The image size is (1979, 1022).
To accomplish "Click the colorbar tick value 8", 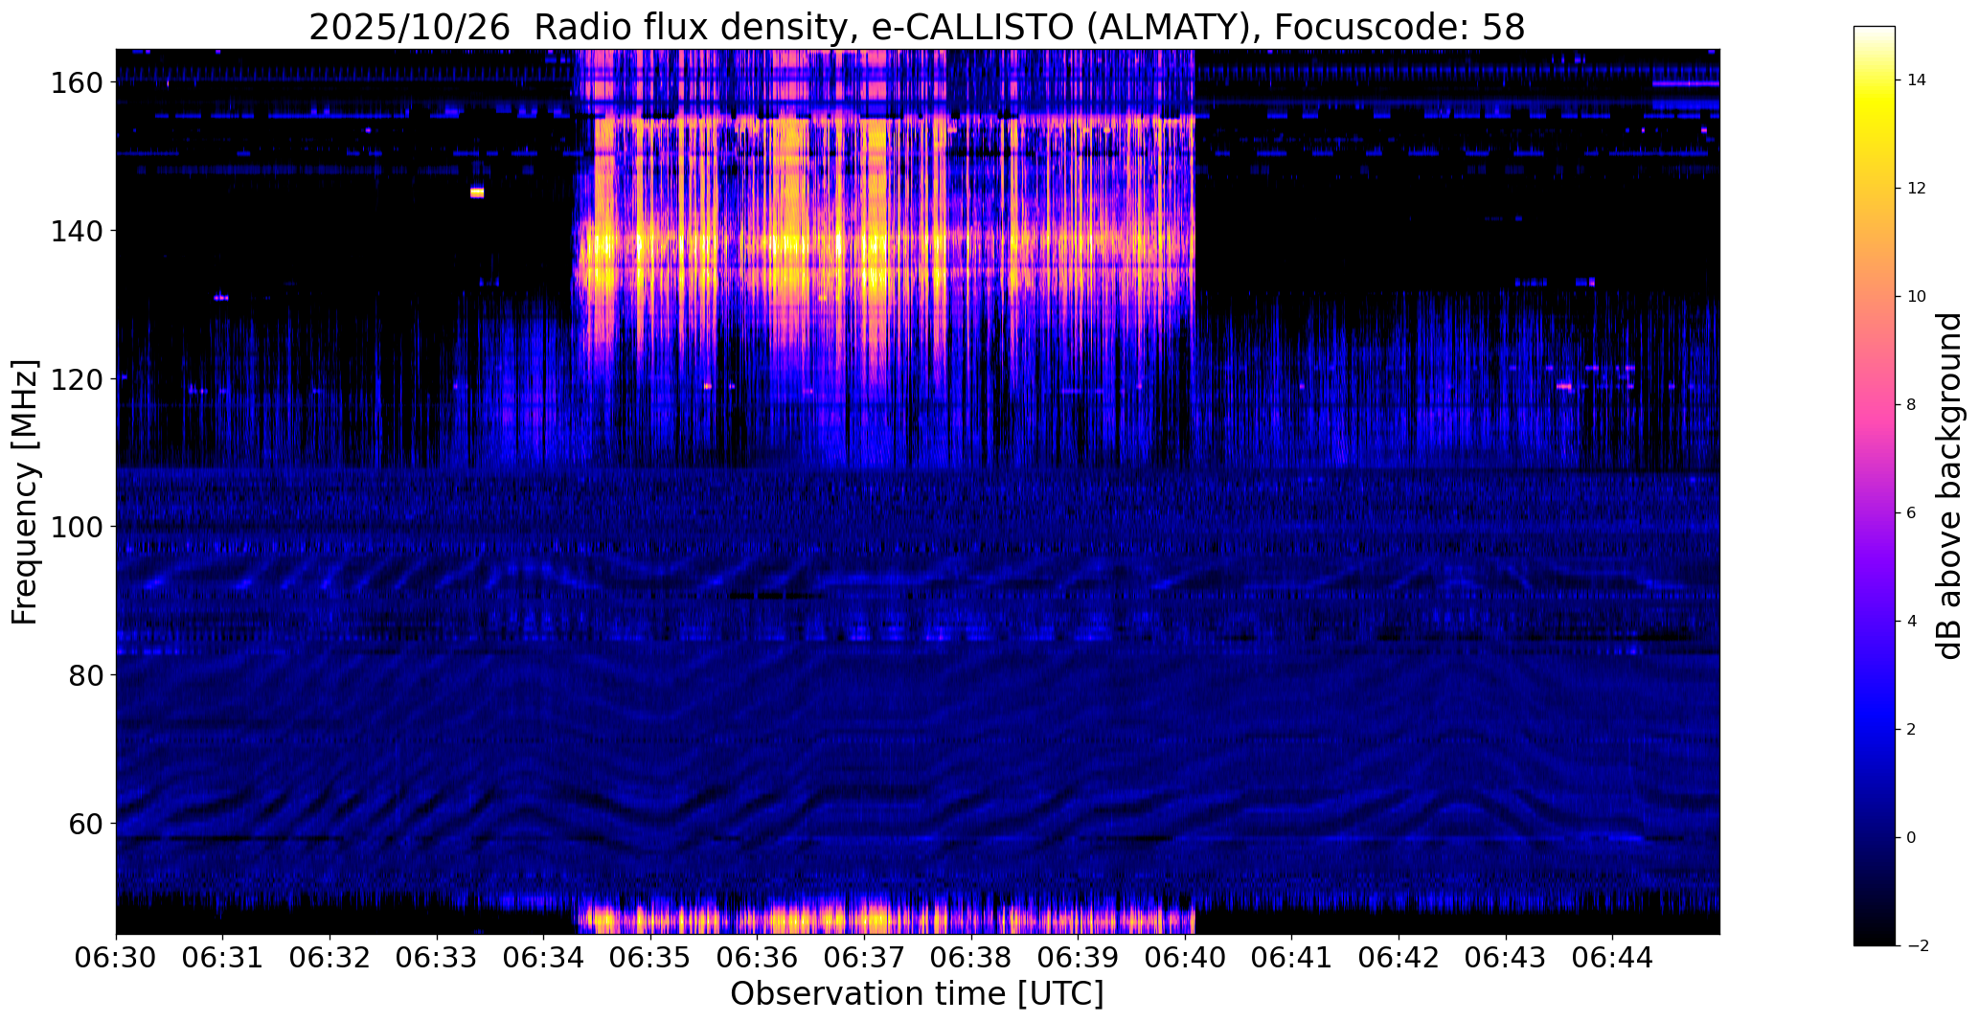I will pos(1911,405).
